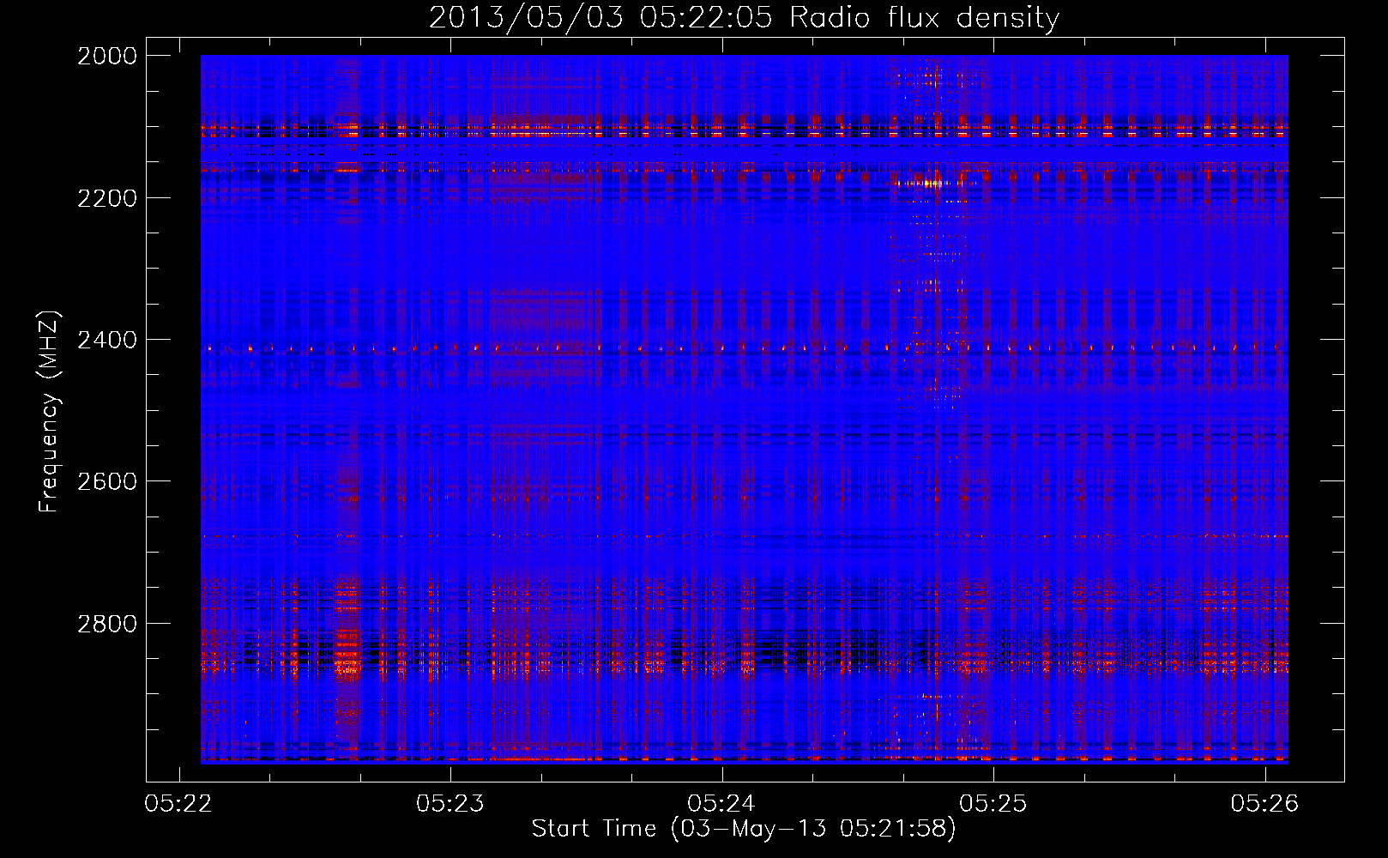Screen dimensions: 1388x858
Task: Click the 2600 frequency tick label
Action: click(x=107, y=481)
